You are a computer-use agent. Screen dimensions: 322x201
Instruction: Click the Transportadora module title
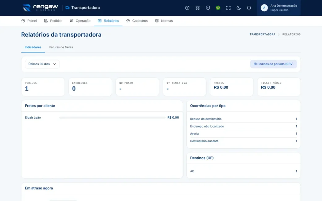(x=86, y=8)
